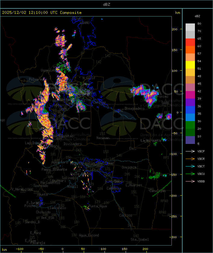The image size is (213, 253).
Task: Click the 5 value on the color scale
Action: click(198, 144)
